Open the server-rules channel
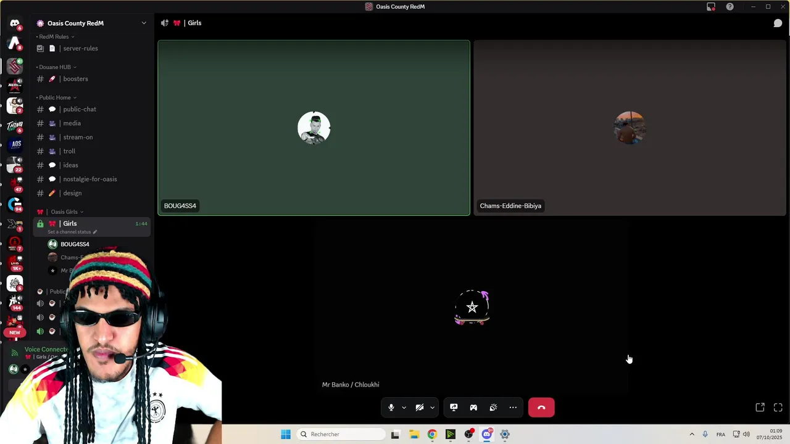 pyautogui.click(x=92, y=48)
